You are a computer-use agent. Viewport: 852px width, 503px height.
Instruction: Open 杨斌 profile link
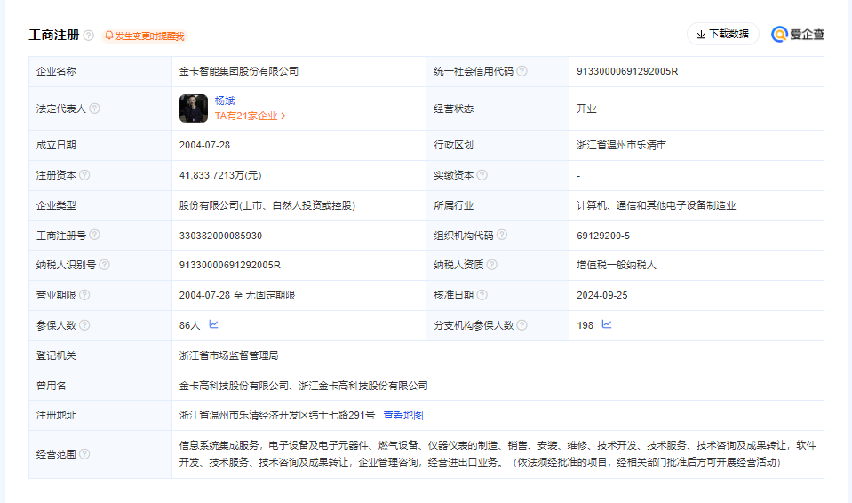tap(225, 100)
